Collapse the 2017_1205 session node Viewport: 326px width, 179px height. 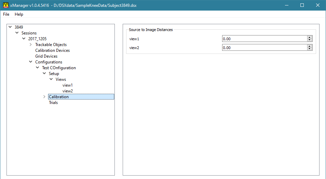click(24, 39)
